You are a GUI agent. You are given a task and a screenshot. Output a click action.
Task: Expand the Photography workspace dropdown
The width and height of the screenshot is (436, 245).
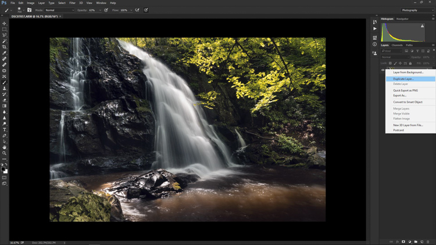click(x=417, y=10)
